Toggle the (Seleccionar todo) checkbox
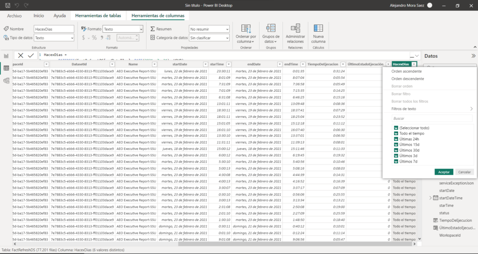Image resolution: width=478 pixels, height=254 pixels. 396,128
